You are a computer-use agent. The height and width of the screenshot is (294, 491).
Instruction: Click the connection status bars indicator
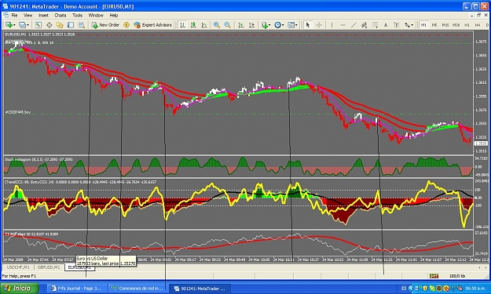(434, 276)
